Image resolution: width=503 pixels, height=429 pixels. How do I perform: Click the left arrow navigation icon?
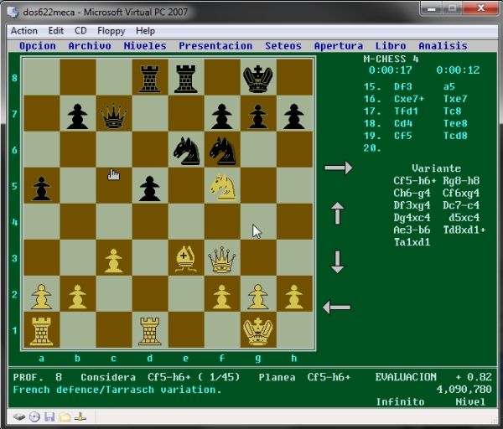336,308
